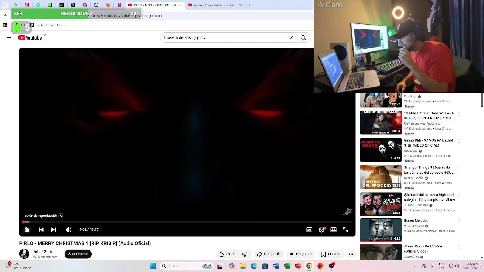Click the YouTube logo home link

pos(30,37)
